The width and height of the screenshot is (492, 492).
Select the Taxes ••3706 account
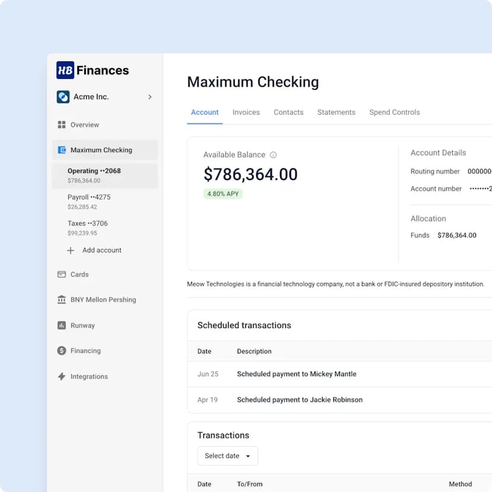[105, 228]
